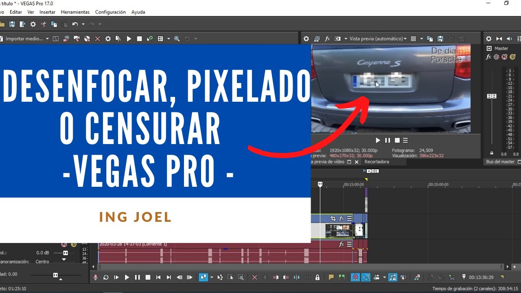This screenshot has width=521, height=293.
Task: Adjust the master volume fader
Action: (492, 96)
